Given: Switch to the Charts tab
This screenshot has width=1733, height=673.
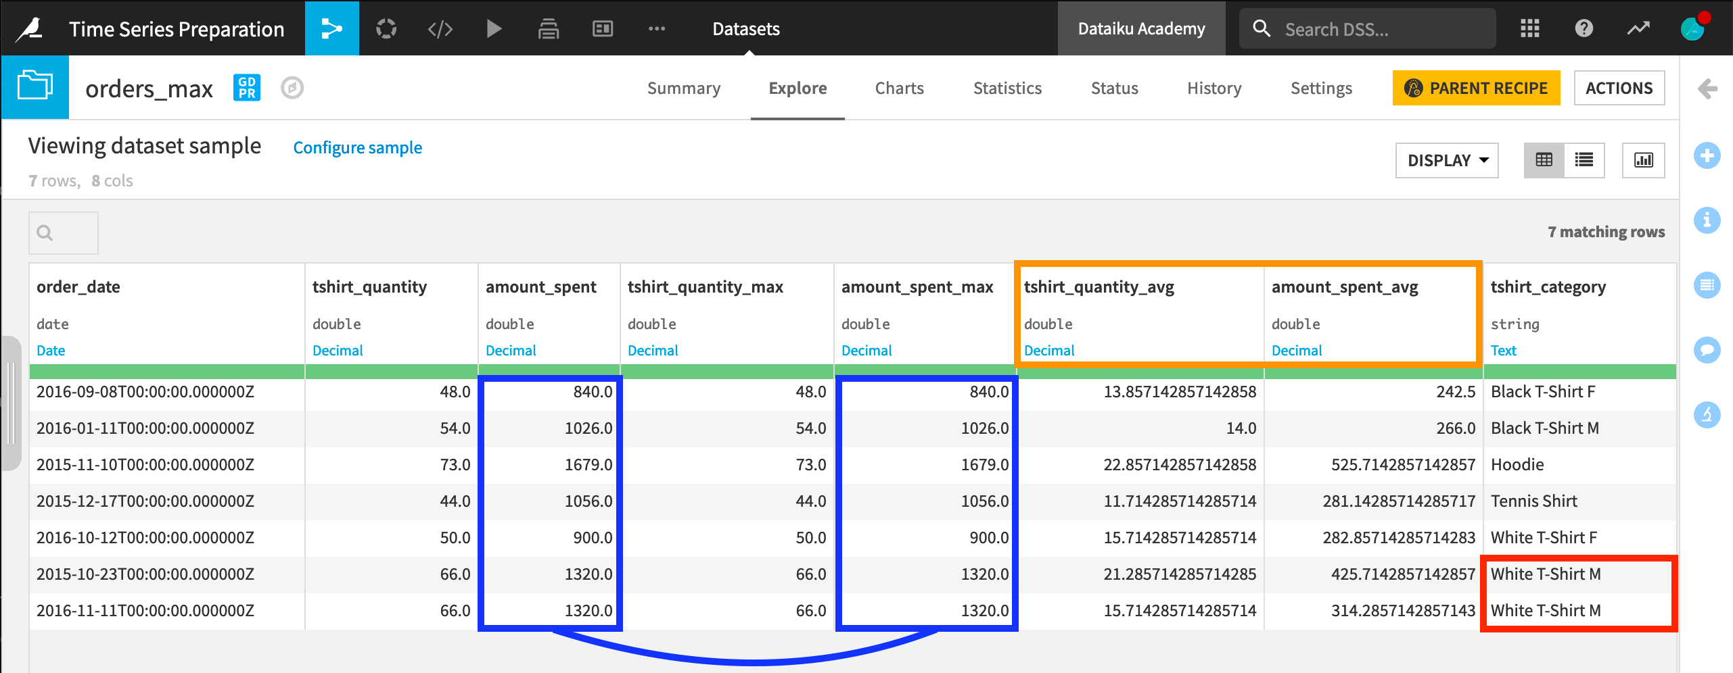Looking at the screenshot, I should coord(899,89).
